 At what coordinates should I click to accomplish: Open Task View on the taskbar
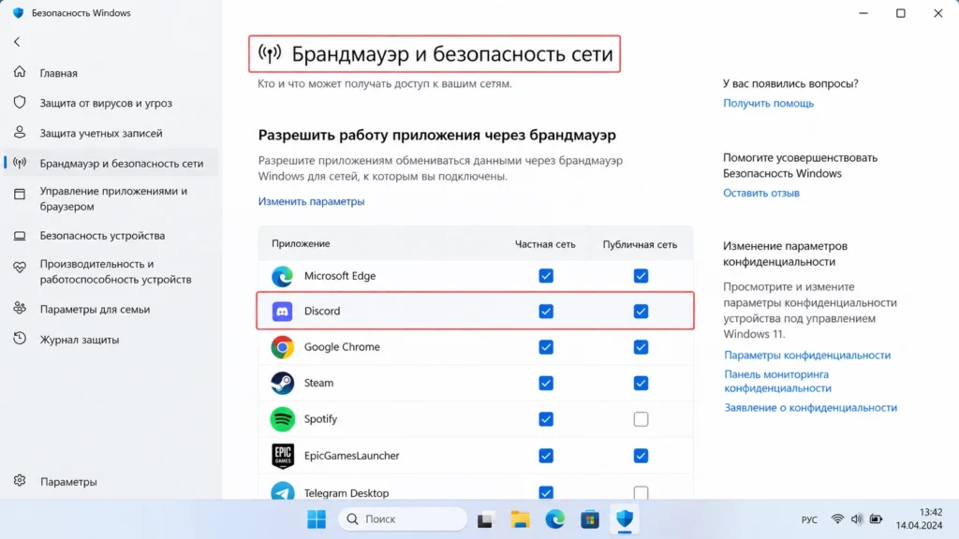pos(485,518)
